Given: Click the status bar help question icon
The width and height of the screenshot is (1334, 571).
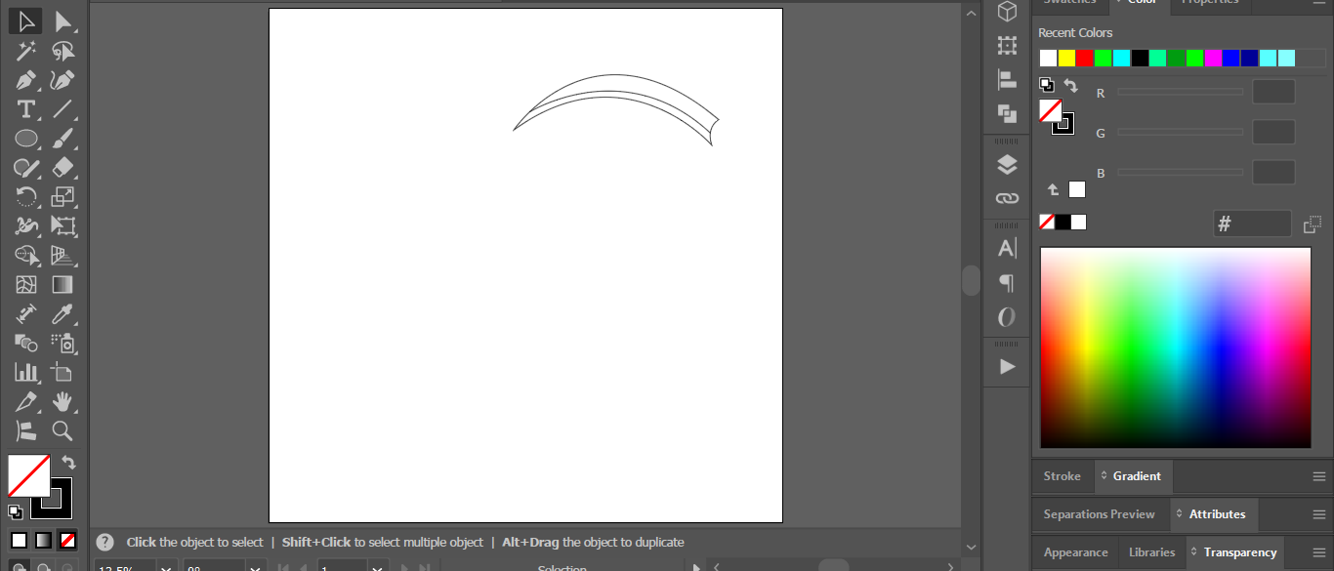Looking at the screenshot, I should pos(104,542).
